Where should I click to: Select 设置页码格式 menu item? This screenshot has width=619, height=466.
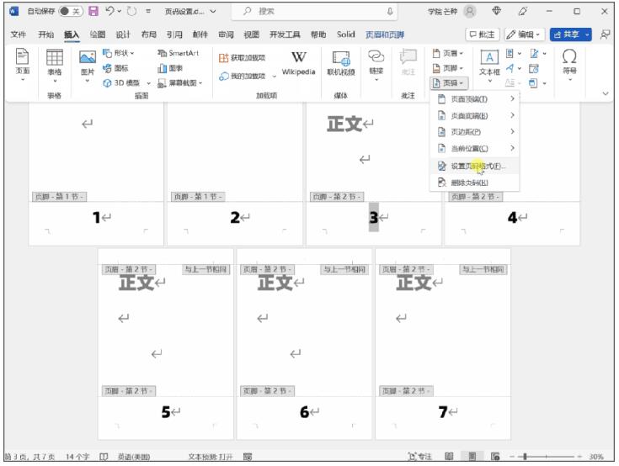click(477, 166)
